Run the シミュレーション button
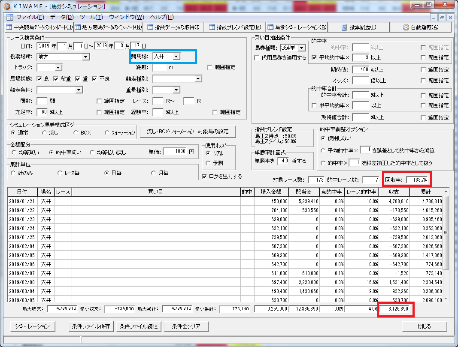 [33, 326]
